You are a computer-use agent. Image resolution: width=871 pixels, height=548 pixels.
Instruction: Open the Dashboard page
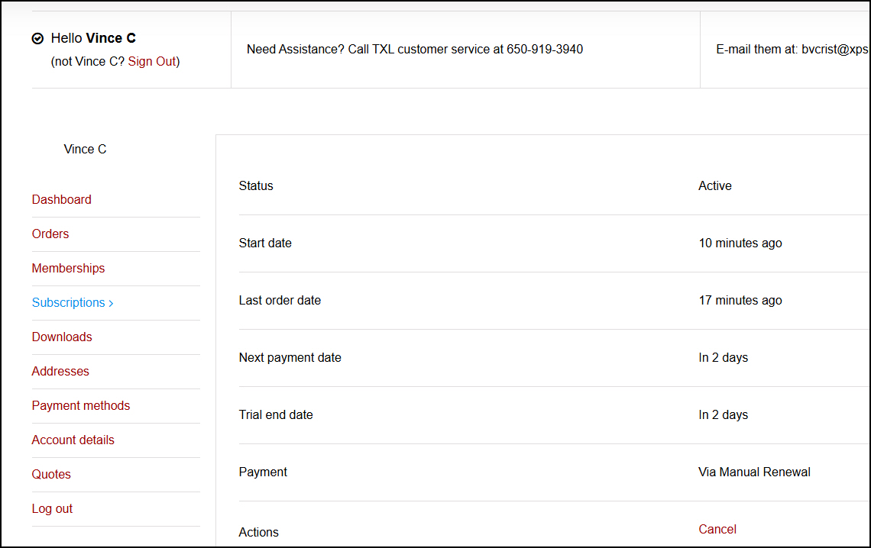[x=61, y=199]
